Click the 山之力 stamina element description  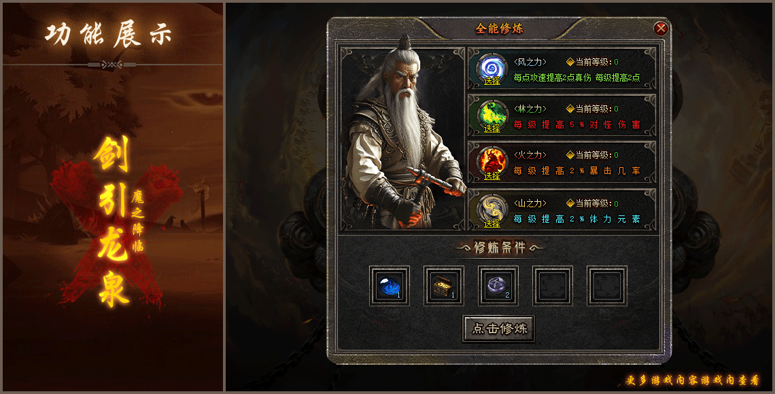[x=576, y=219]
